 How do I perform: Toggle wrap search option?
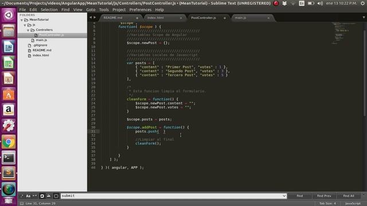[x=42, y=196]
